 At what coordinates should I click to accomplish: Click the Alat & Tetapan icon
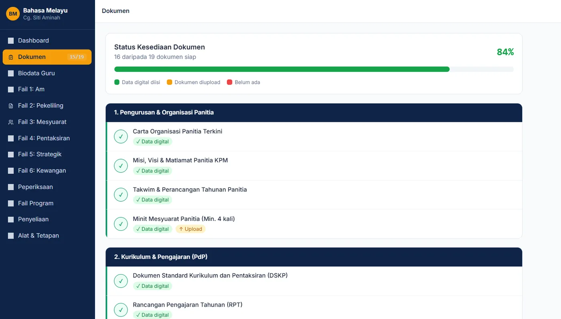11,236
